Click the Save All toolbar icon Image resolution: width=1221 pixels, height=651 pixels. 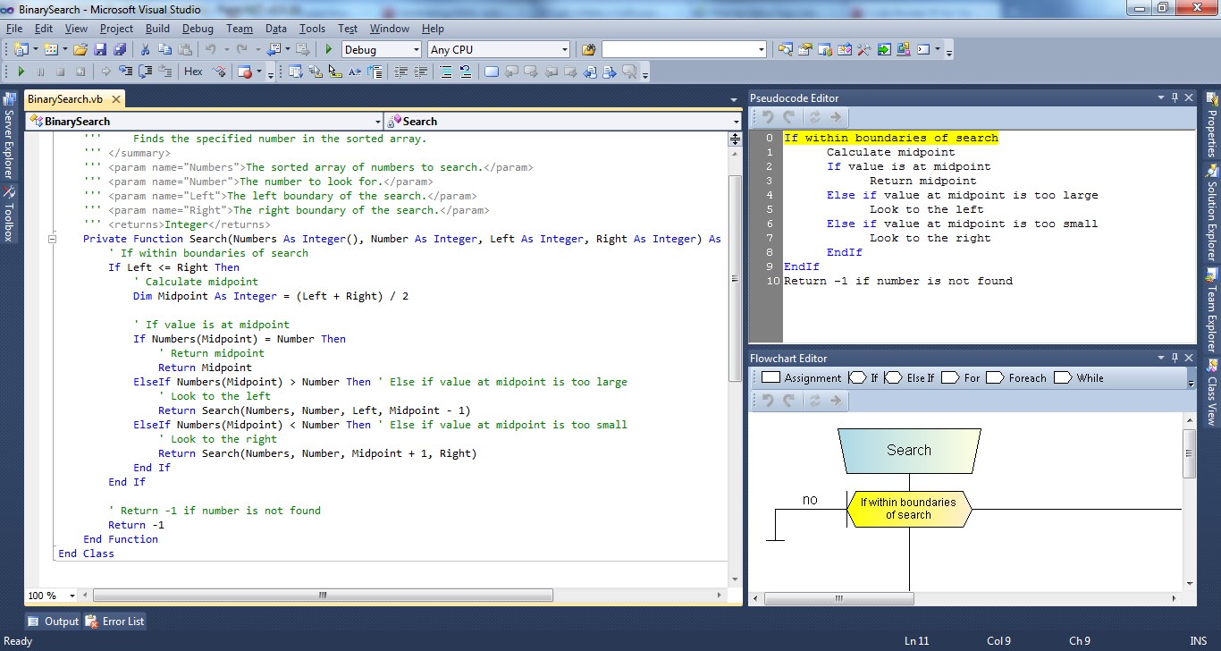pyautogui.click(x=118, y=49)
